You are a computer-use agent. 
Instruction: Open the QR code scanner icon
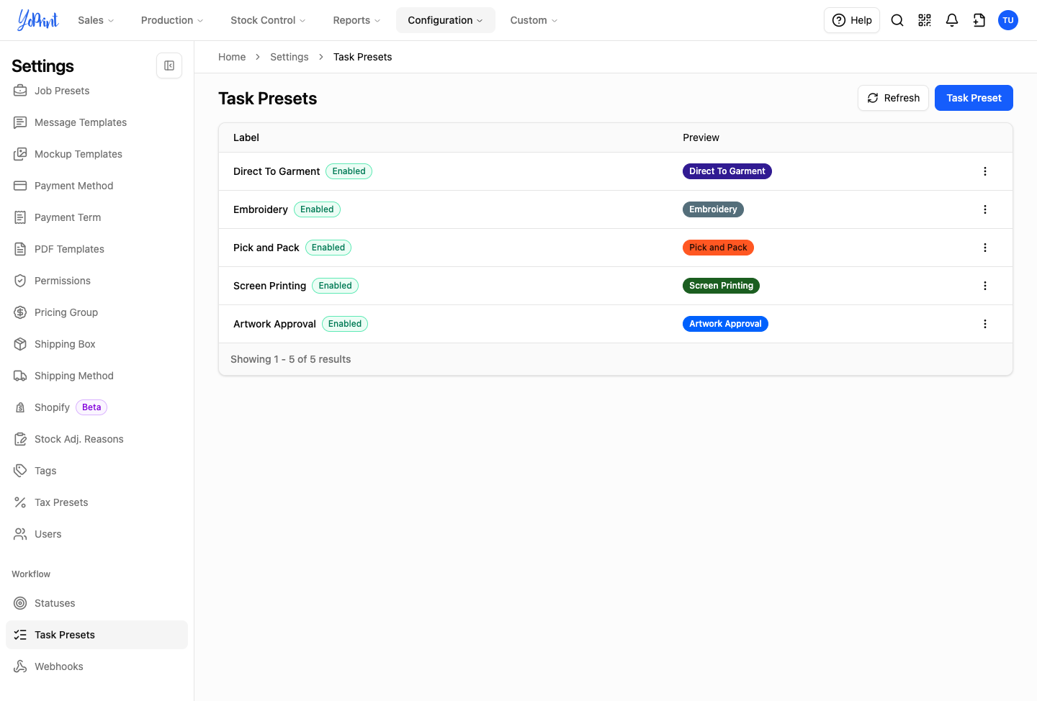[x=925, y=20]
